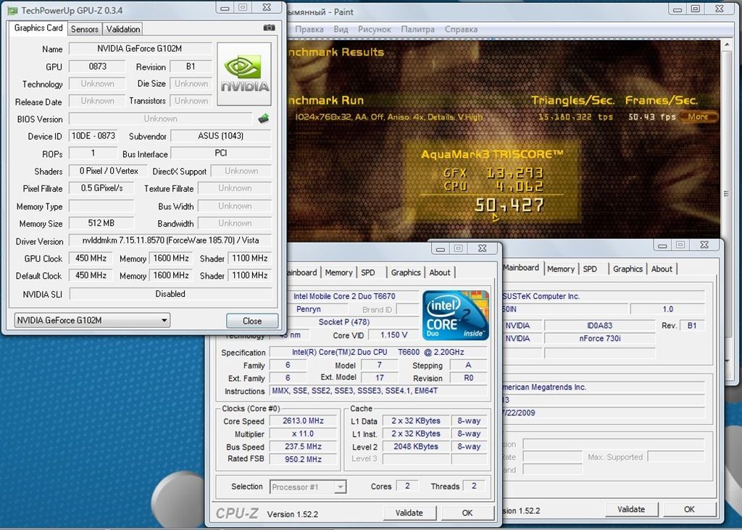
Task: Click the GPU-Z title bar app icon
Action: point(12,10)
